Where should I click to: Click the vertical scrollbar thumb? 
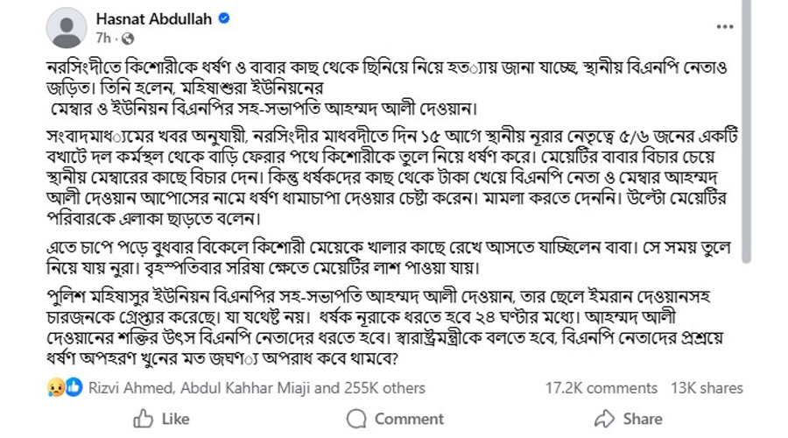click(745, 131)
